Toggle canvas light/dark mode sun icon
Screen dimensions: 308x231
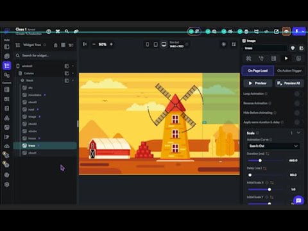[x=223, y=44]
